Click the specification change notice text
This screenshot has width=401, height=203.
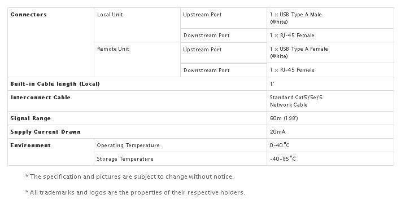[x=129, y=176]
